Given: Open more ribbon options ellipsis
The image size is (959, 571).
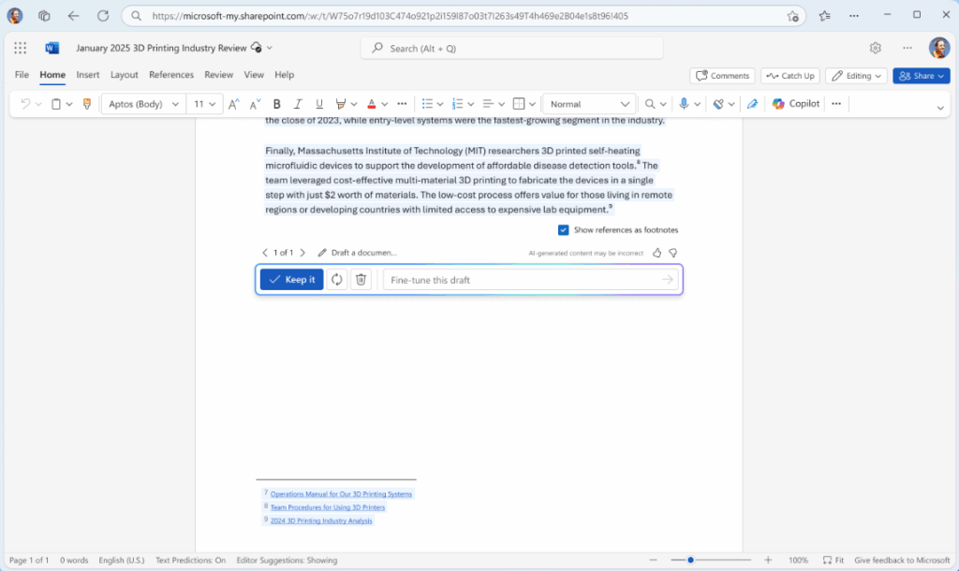Looking at the screenshot, I should pos(836,104).
